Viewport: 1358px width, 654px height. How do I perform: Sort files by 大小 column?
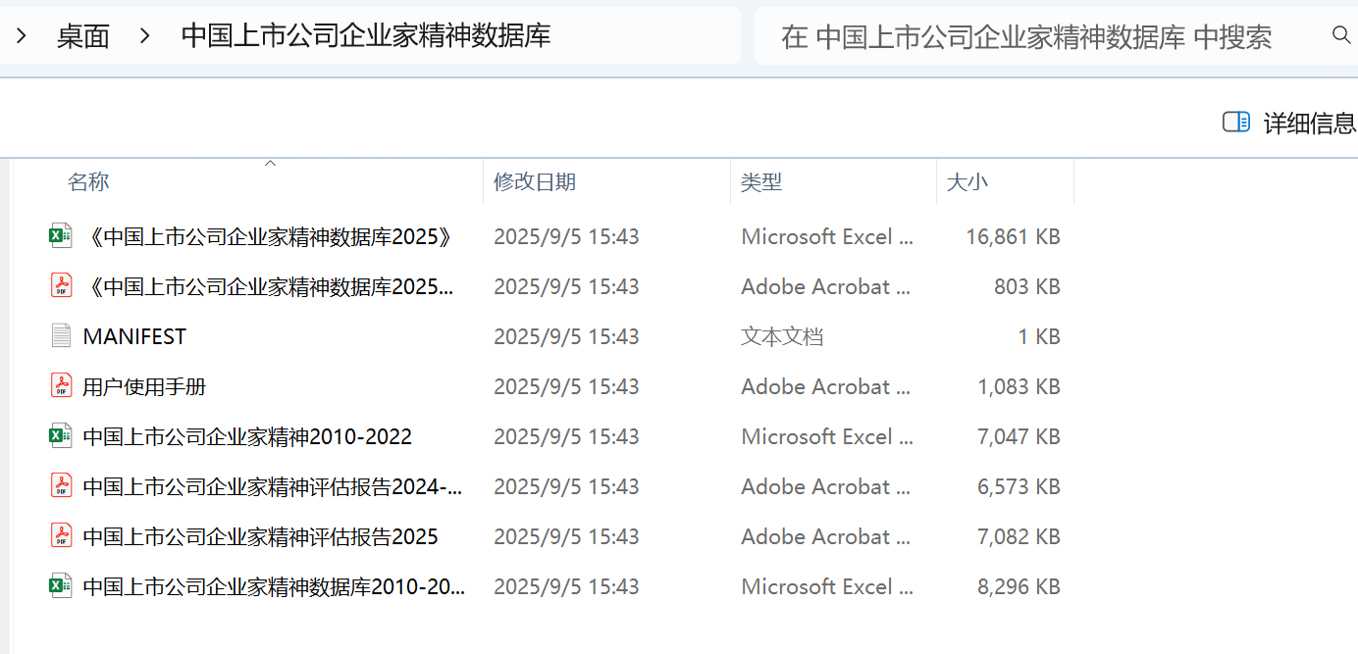(x=967, y=181)
